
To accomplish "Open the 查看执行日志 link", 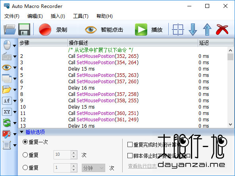I will (x=142, y=166).
